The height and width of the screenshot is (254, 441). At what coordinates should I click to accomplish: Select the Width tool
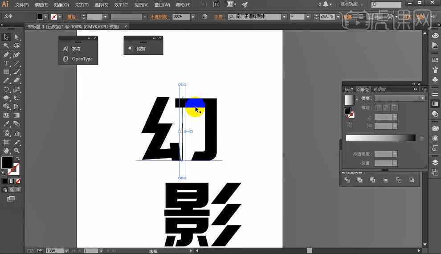[x=6, y=98]
